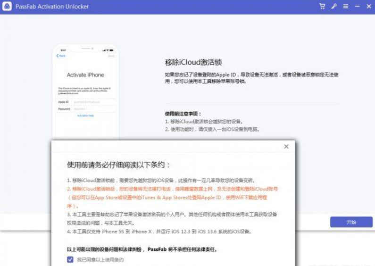
Task: Click the key register icon
Action: point(334,6)
